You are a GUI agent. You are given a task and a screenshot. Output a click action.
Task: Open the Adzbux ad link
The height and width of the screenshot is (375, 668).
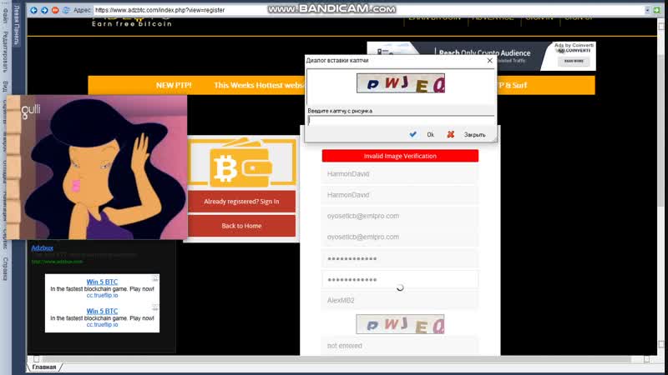(43, 247)
